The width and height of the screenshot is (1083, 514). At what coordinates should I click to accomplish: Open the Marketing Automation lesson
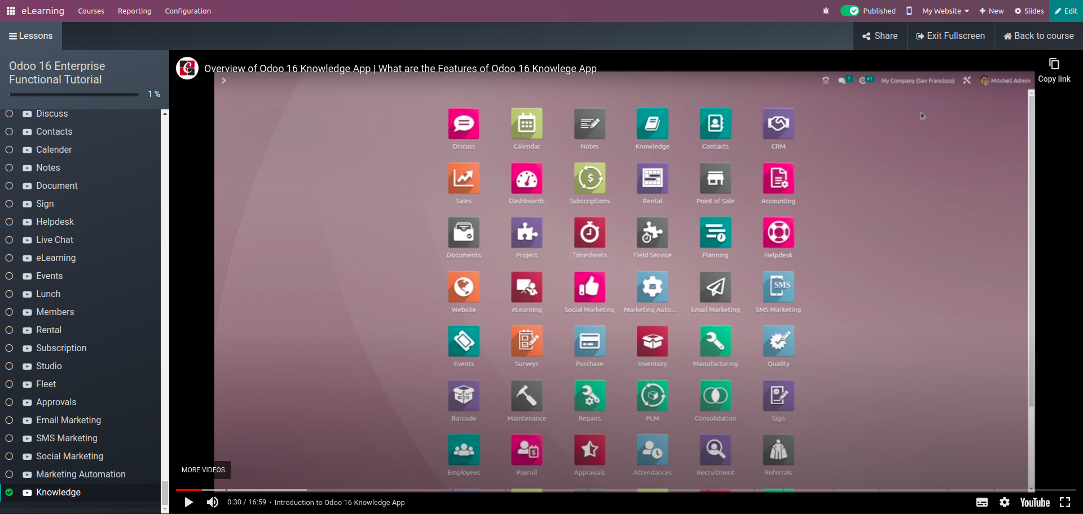pyautogui.click(x=81, y=475)
